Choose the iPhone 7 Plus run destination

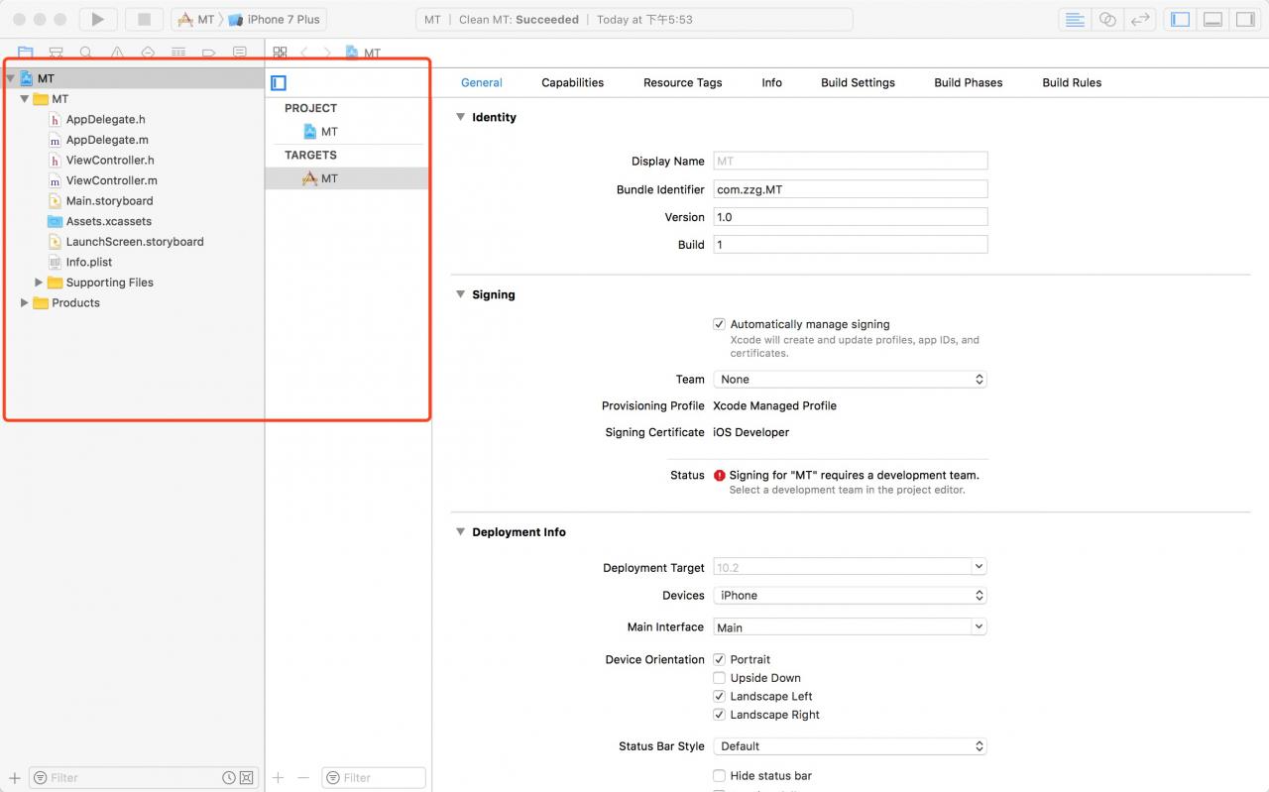pyautogui.click(x=275, y=19)
